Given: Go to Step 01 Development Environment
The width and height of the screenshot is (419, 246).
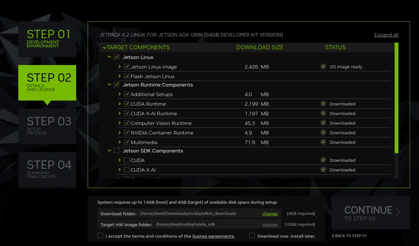Looking at the screenshot, I should point(47,39).
